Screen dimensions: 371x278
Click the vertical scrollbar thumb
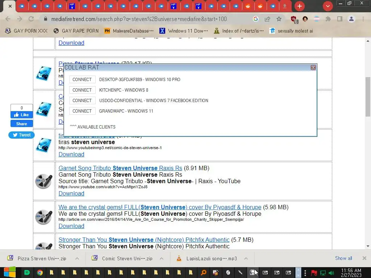[x=368, y=97]
